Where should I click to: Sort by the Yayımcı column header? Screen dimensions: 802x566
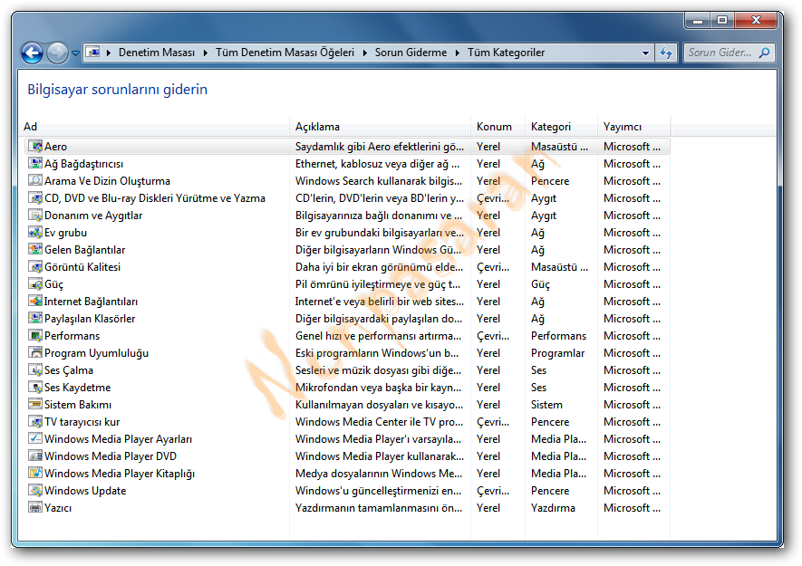(x=633, y=127)
